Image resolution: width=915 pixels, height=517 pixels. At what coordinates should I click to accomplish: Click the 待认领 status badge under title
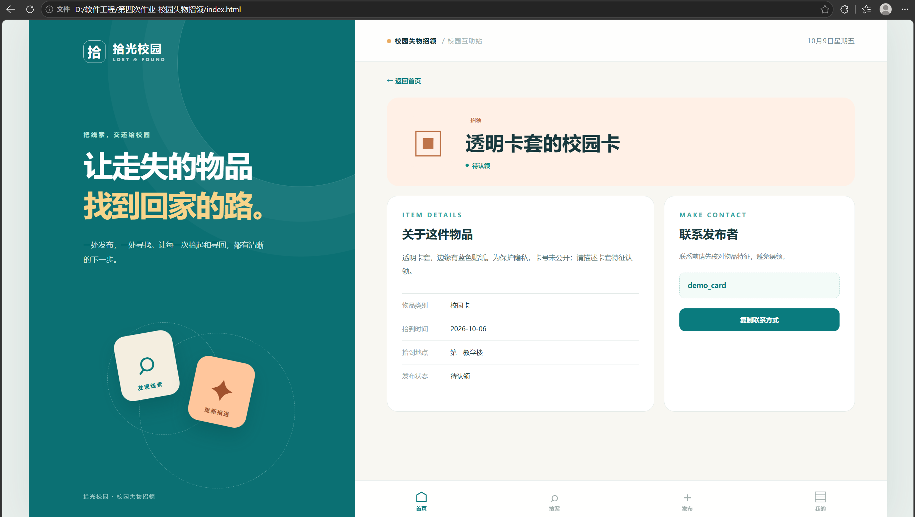(478, 166)
